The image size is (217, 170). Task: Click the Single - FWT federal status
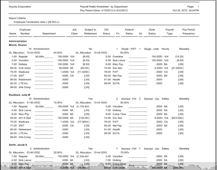tap(129, 49)
